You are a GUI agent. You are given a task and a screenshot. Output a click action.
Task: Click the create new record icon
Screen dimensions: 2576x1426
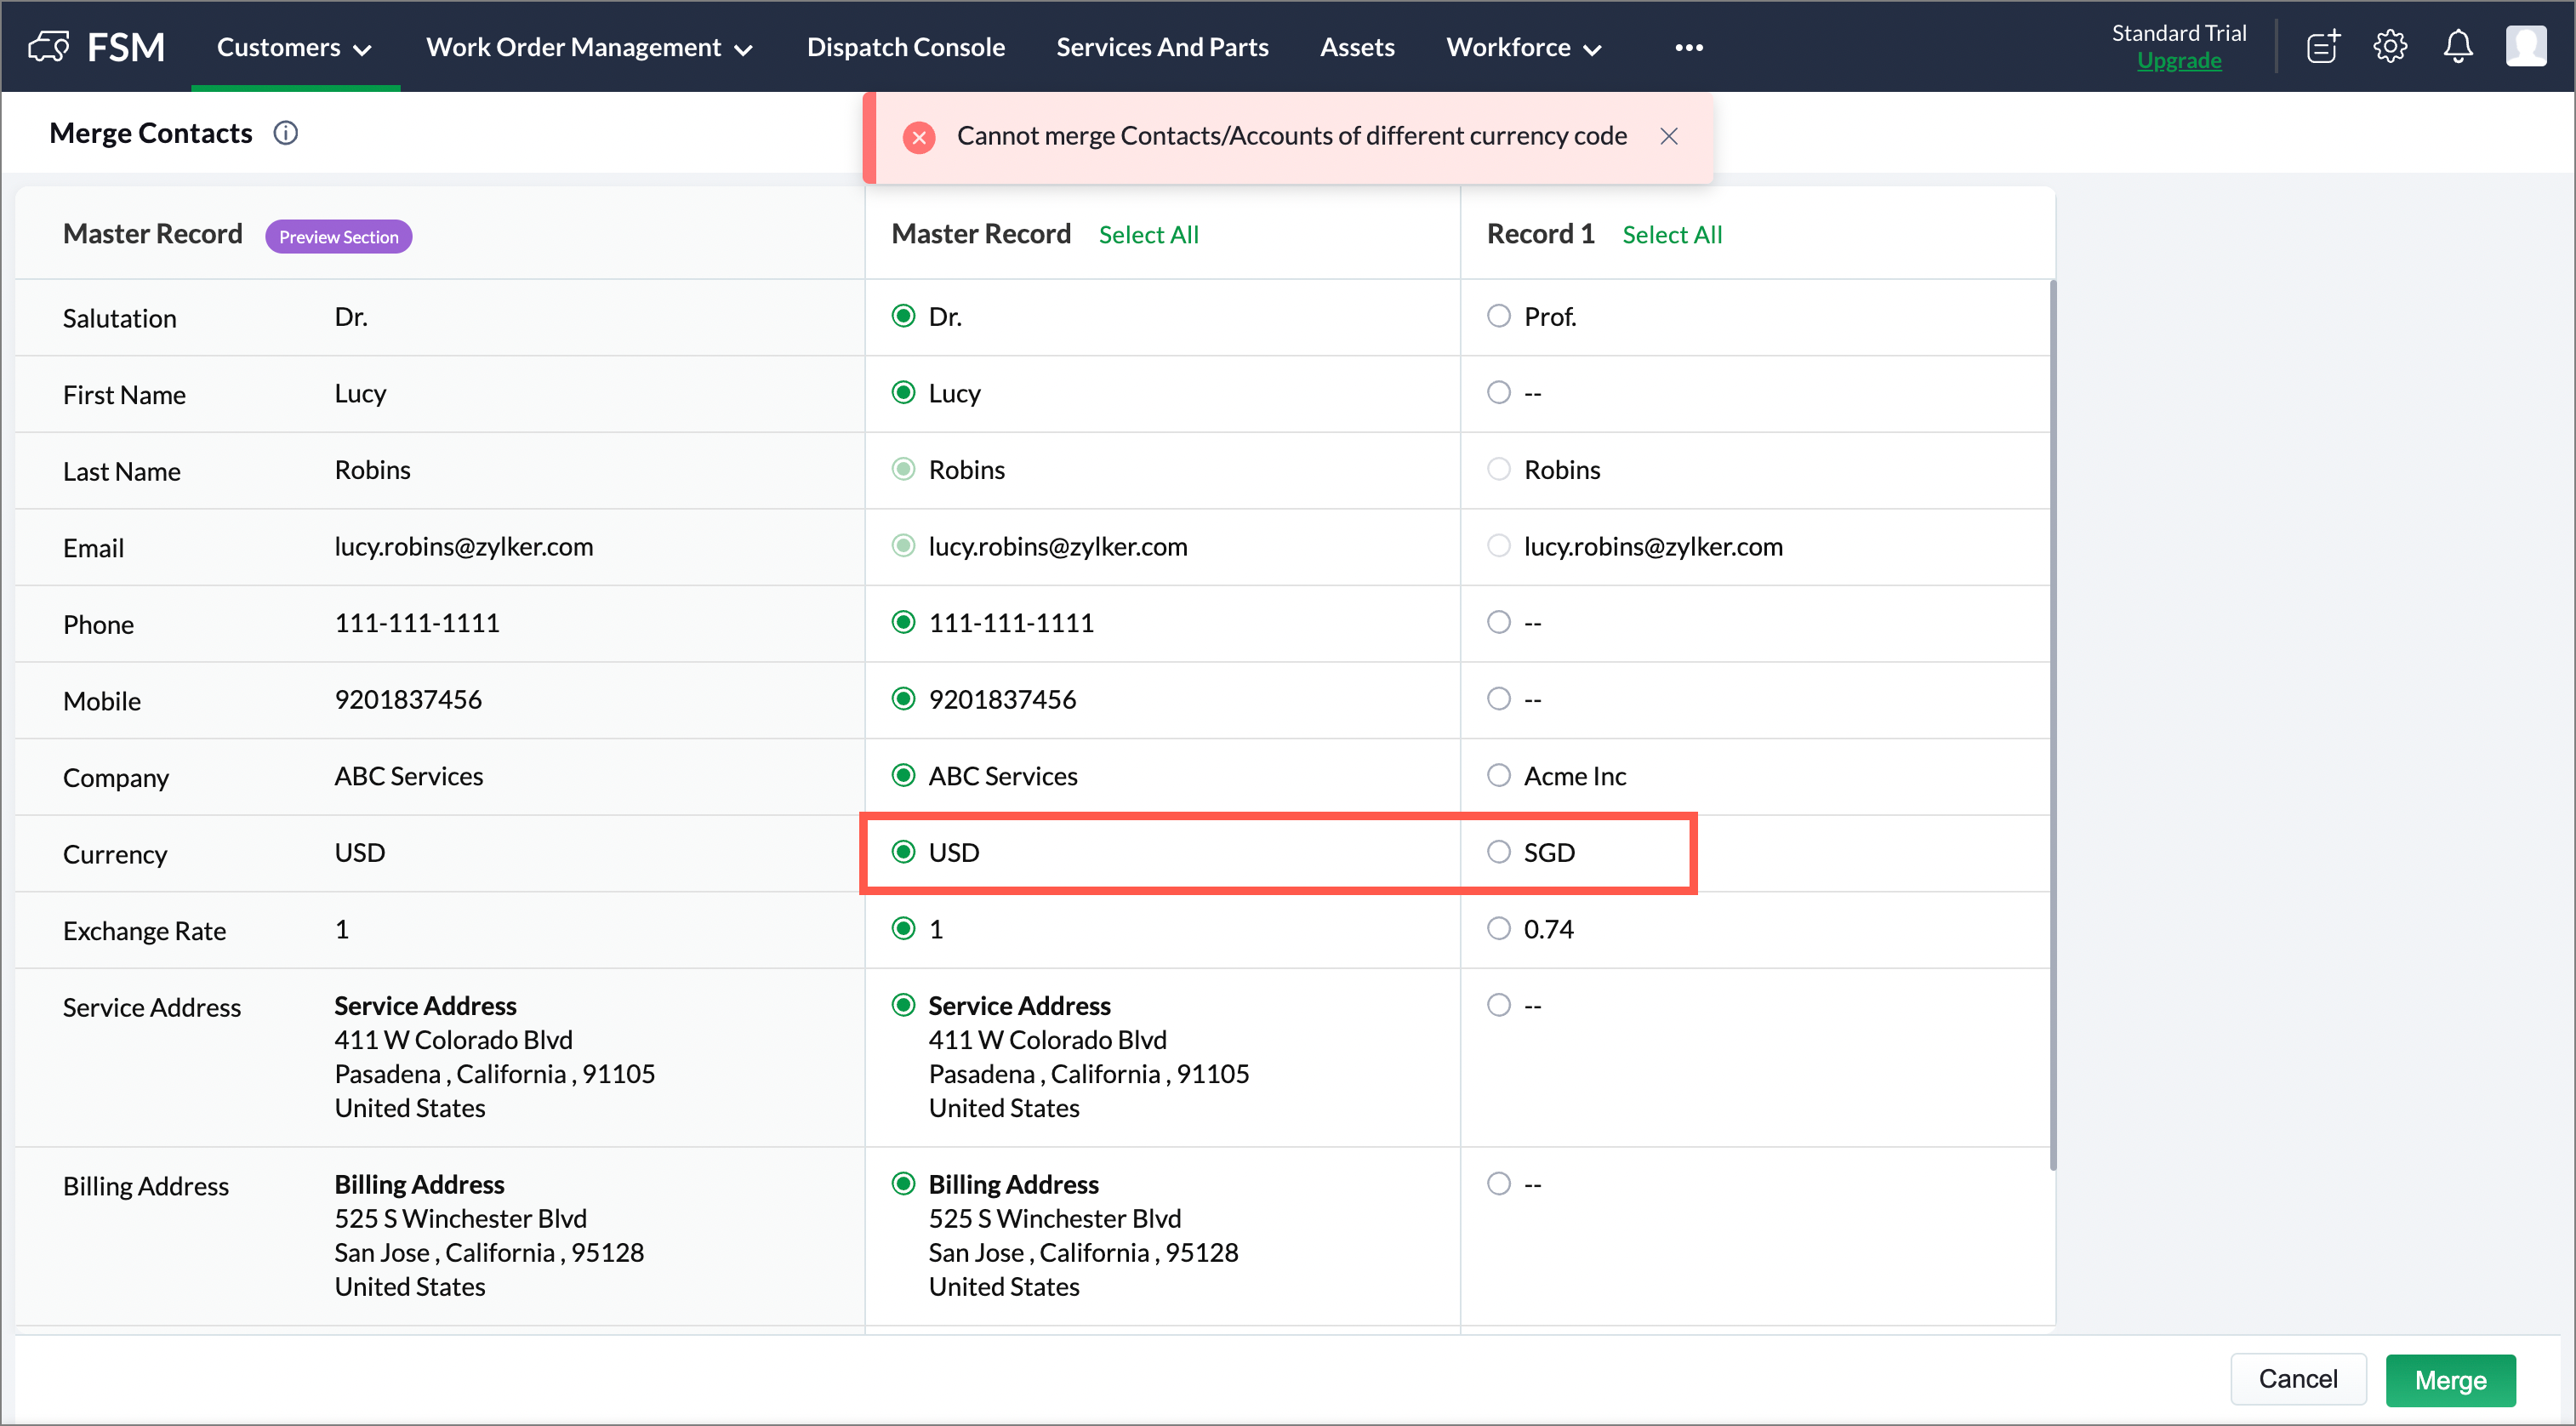(2322, 46)
